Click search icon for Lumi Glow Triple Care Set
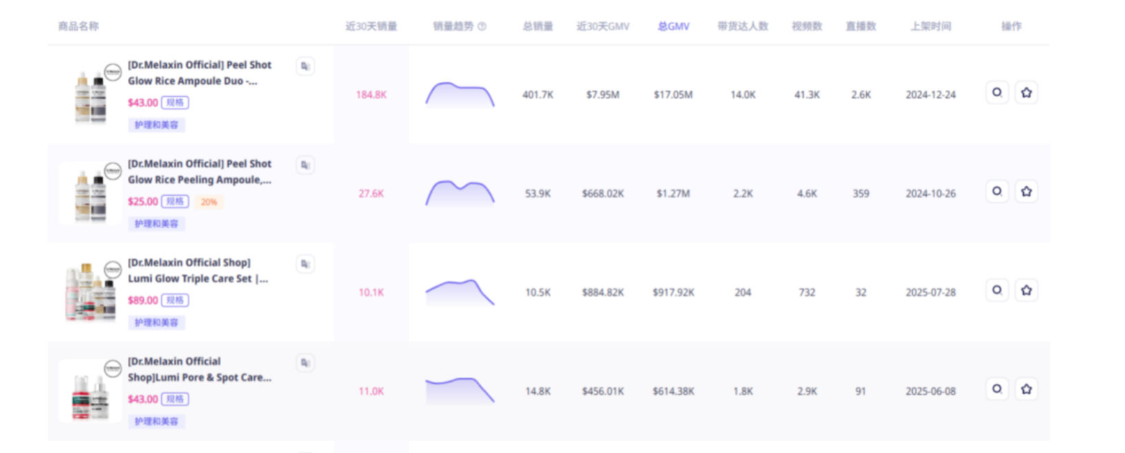Screen dimensions: 1125x453 pos(997,290)
